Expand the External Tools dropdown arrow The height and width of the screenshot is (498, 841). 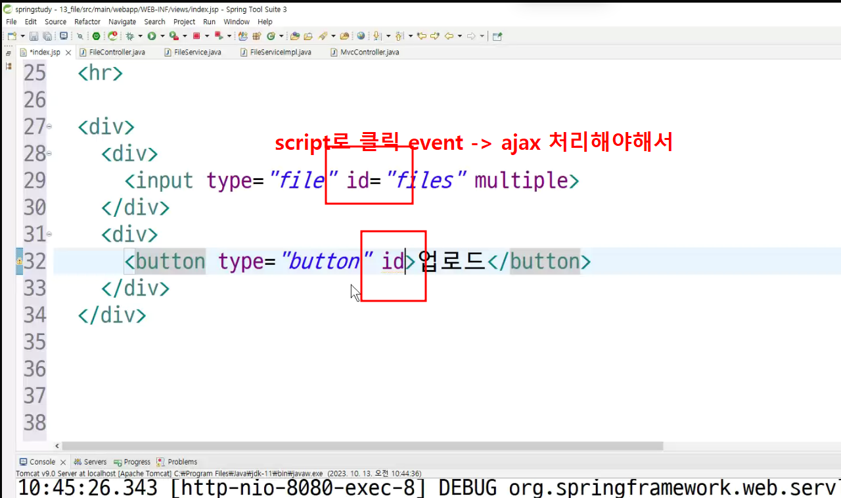coord(229,36)
